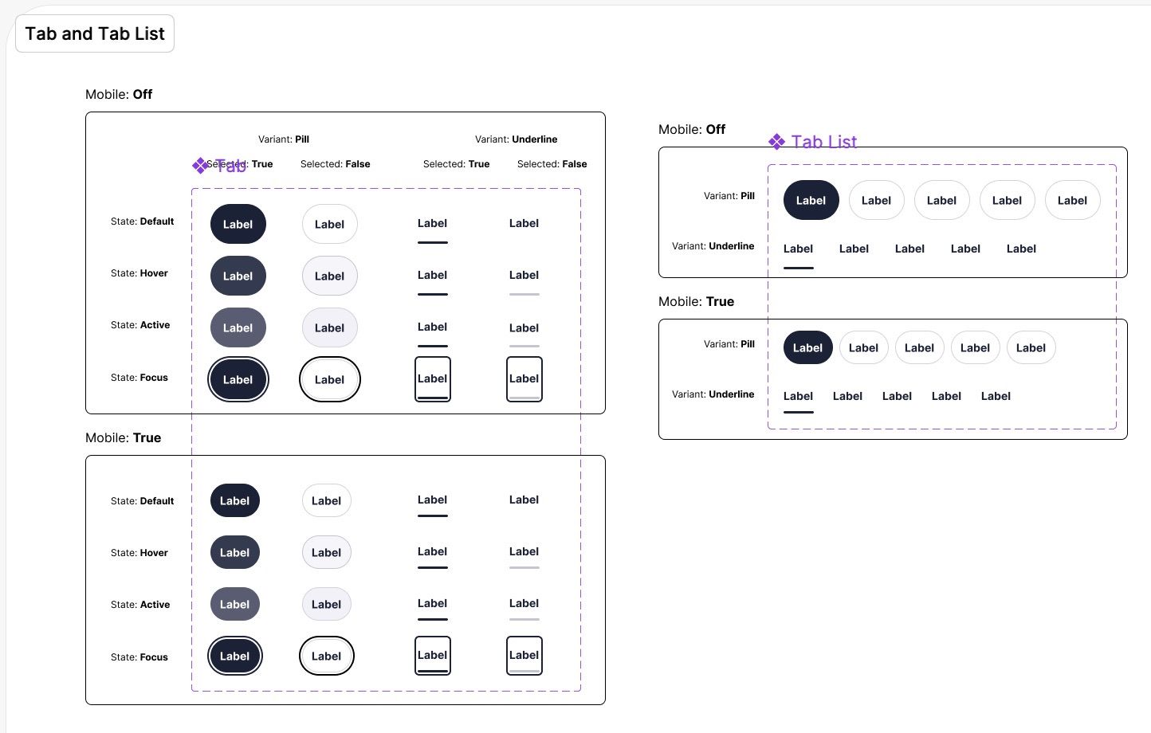Select the first dark pill Label in Tab List
The width and height of the screenshot is (1151, 733).
click(x=811, y=200)
